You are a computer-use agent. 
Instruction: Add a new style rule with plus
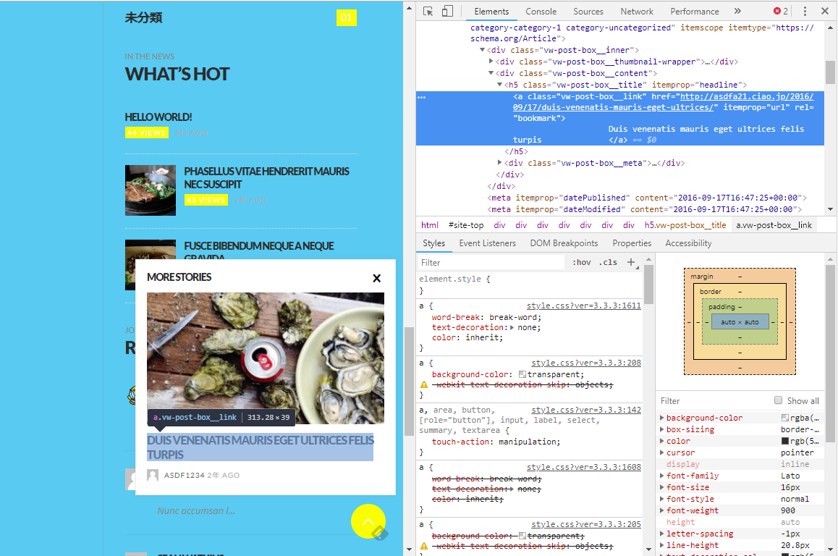coord(631,262)
